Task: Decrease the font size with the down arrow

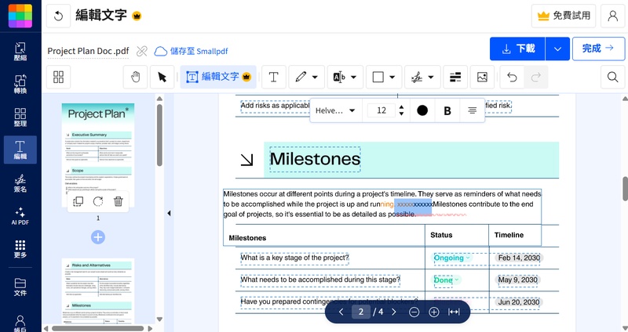Action: [402, 114]
